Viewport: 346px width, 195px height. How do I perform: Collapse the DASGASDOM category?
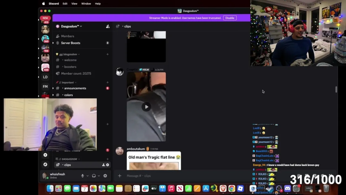[x=68, y=159]
